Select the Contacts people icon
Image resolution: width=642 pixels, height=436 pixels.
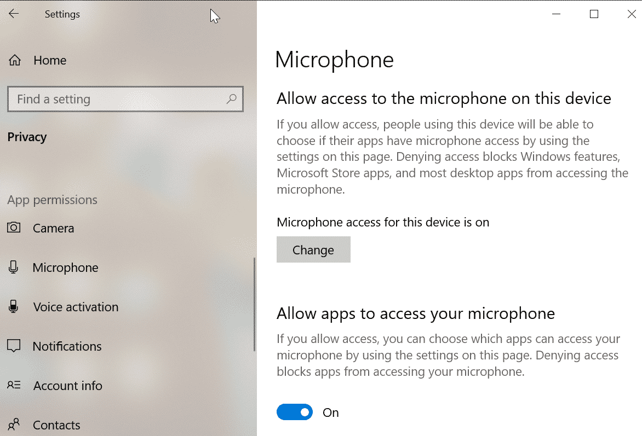click(14, 425)
